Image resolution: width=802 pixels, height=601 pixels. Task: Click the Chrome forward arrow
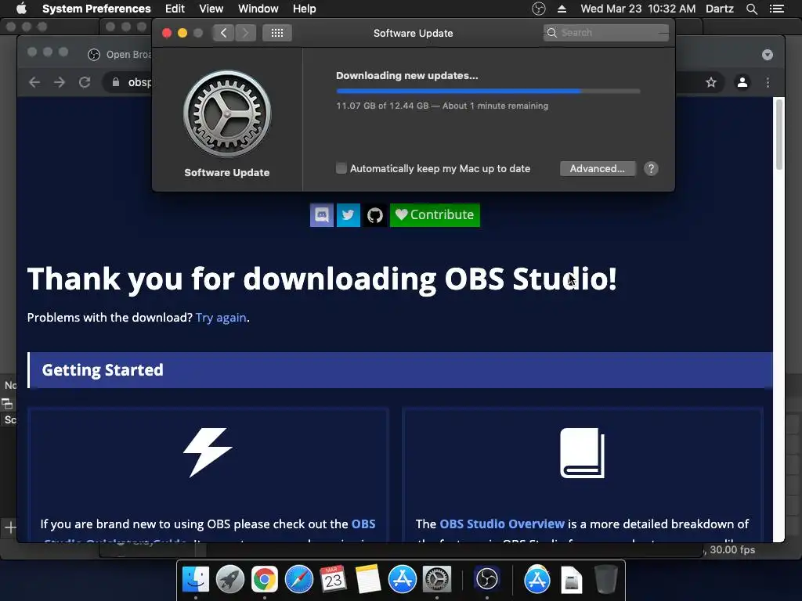pyautogui.click(x=60, y=82)
